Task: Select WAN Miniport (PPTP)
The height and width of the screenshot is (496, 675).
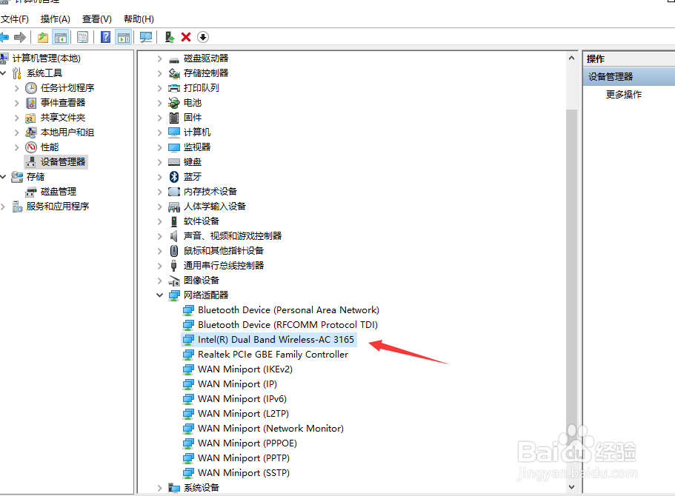Action: tap(244, 458)
